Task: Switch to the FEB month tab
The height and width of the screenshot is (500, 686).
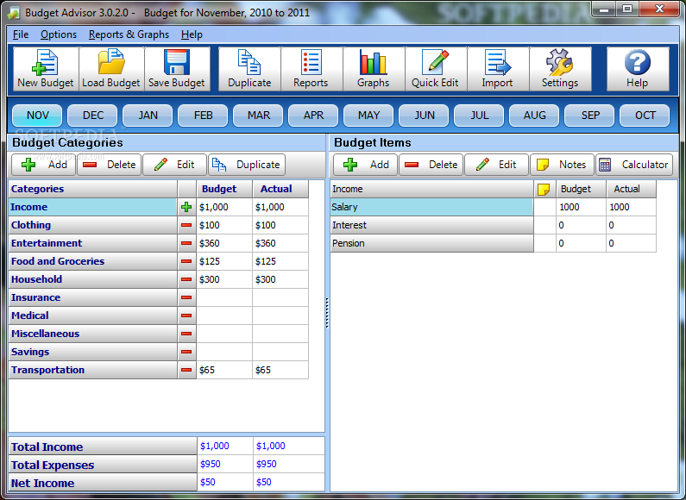Action: coord(203,116)
